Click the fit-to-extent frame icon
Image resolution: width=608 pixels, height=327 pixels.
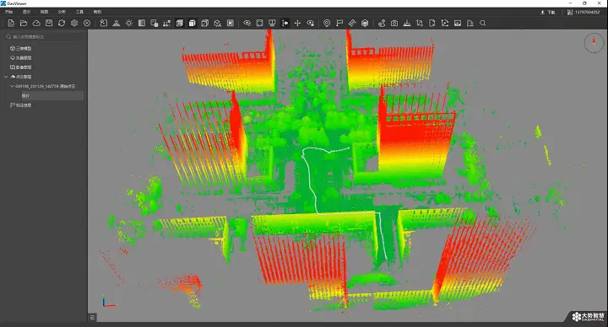260,24
